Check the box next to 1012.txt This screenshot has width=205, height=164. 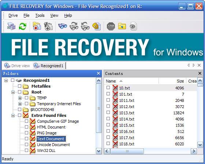pos(108,106)
